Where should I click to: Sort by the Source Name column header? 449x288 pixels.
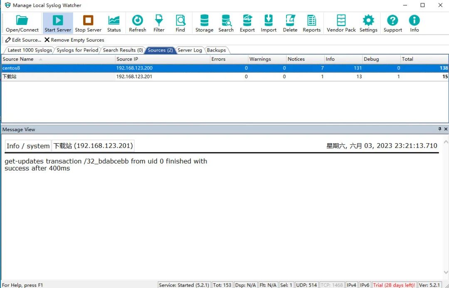pos(18,59)
